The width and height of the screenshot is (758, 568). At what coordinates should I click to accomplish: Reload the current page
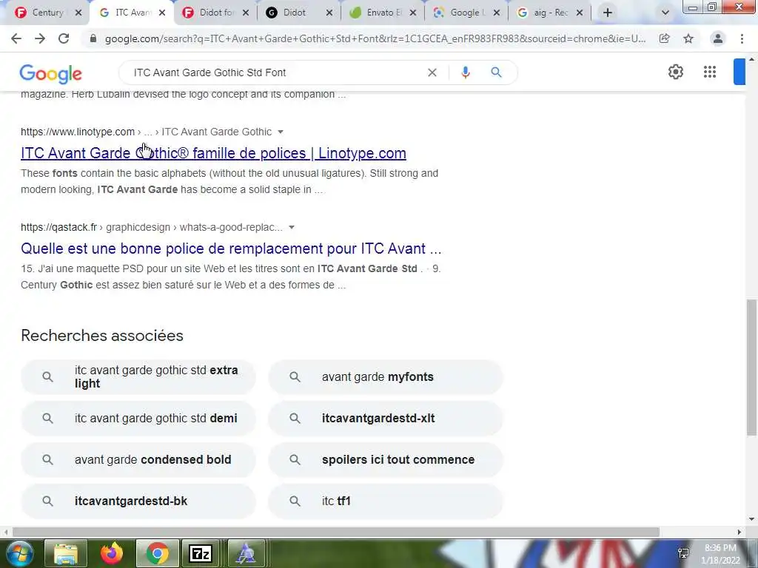pos(64,38)
